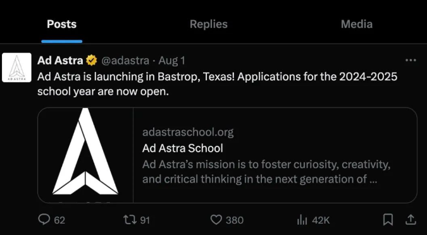Select the Posts tab

61,24
